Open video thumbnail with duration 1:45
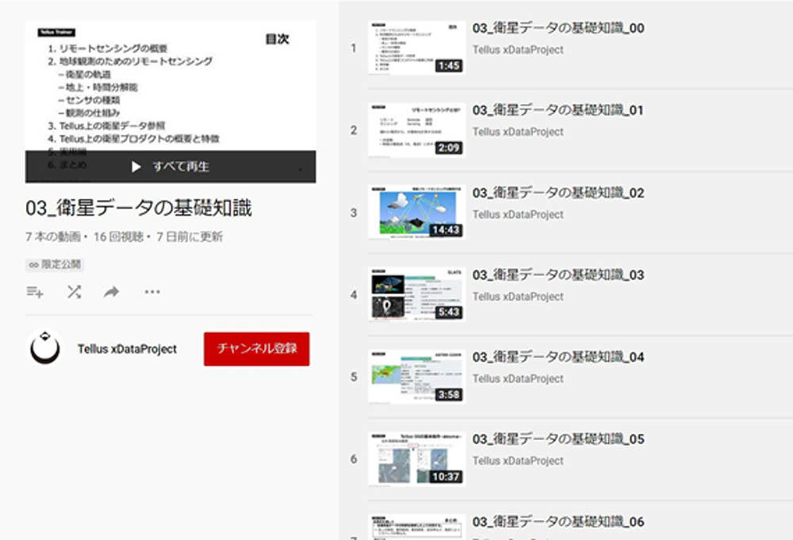The width and height of the screenshot is (793, 540). point(417,48)
